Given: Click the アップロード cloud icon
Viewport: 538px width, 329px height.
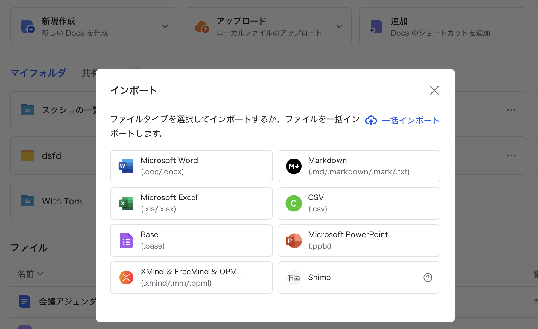Looking at the screenshot, I should [x=202, y=27].
